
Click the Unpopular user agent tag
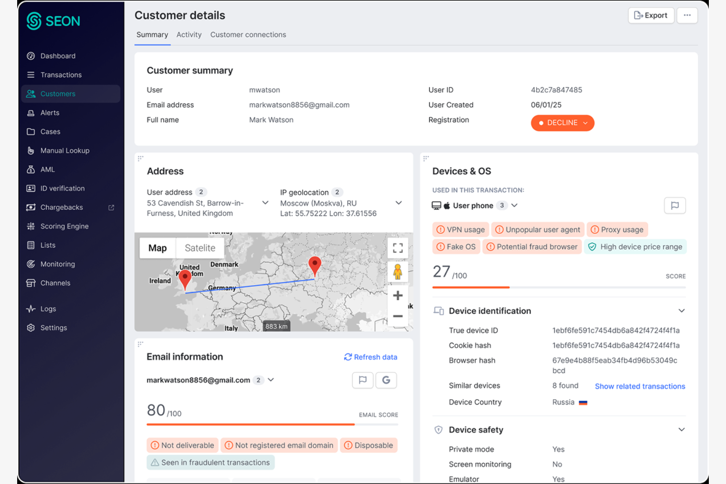point(538,229)
